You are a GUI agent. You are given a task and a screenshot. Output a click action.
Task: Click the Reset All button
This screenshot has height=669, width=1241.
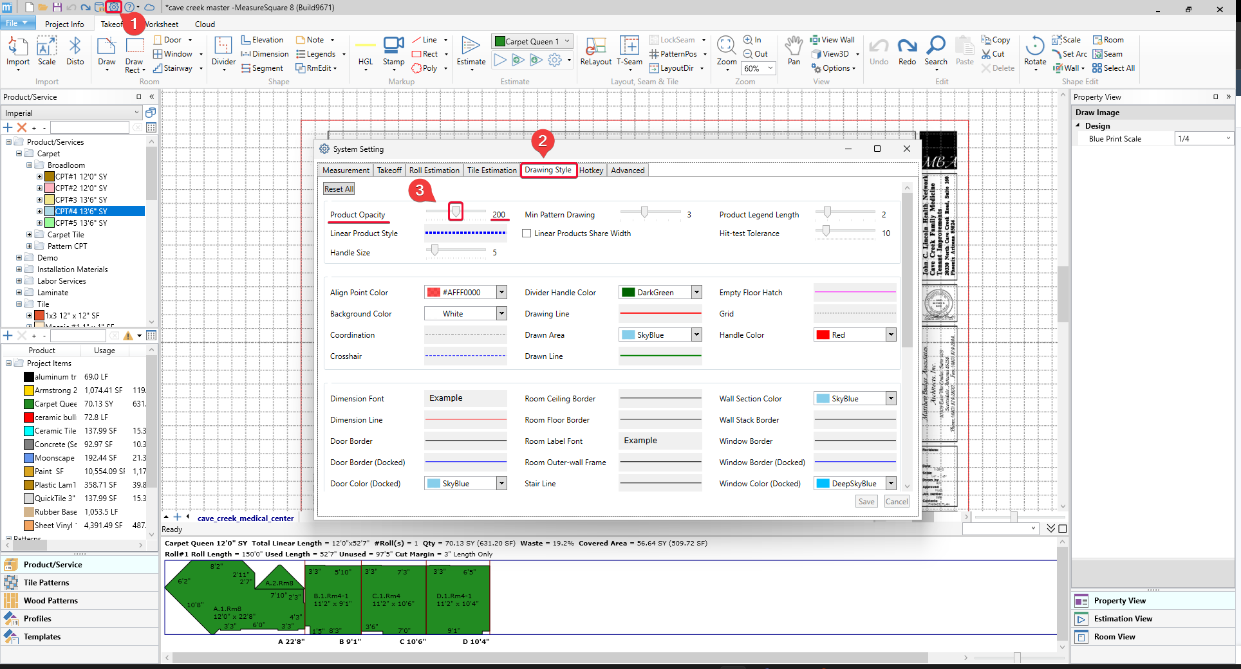(x=339, y=189)
